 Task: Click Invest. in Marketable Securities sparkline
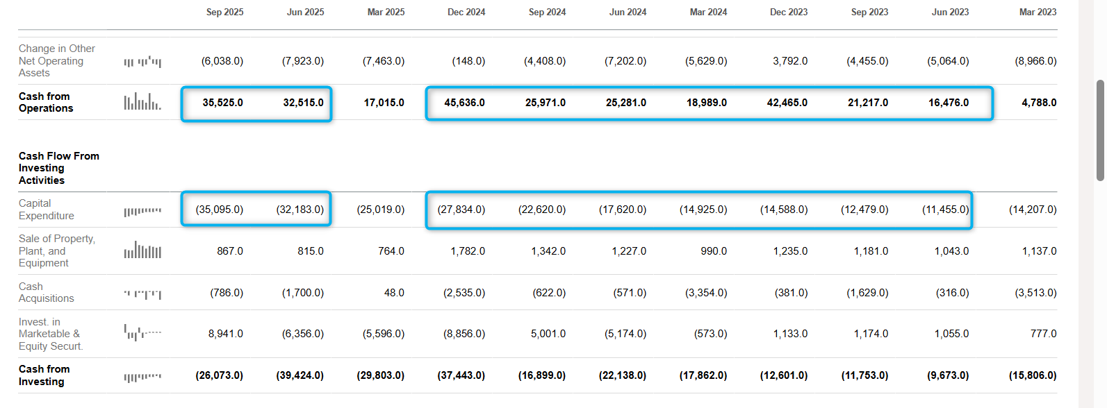(142, 332)
